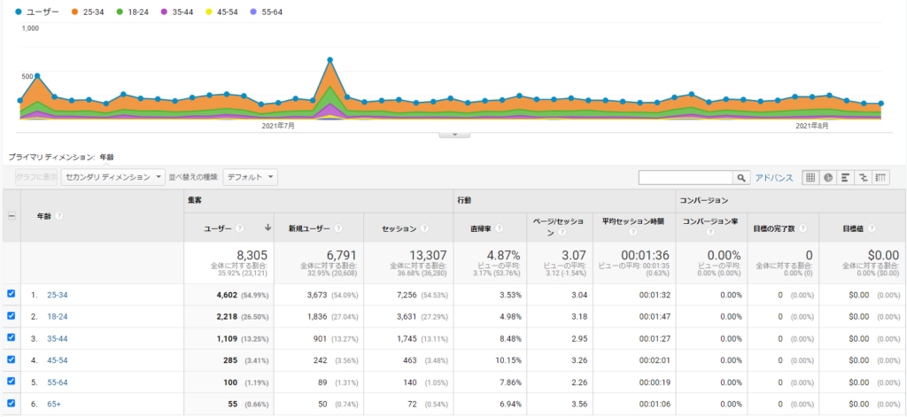Viewport: 907px width, 417px height.
Task: Select the performance bar view icon
Action: click(x=845, y=177)
